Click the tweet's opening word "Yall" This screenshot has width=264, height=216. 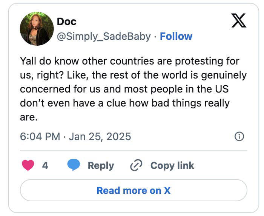coord(28,61)
